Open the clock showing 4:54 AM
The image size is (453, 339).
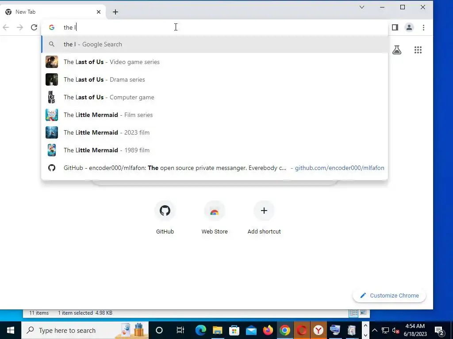tap(415, 330)
